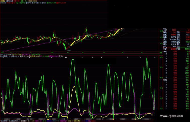
Task: Click the 量比 label
Action: [178, 44]
